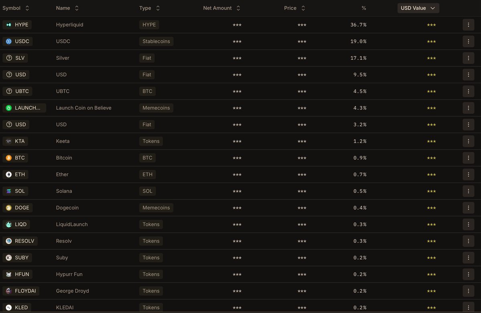
Task: Click the orange Bitcoin logo icon
Action: (x=9, y=158)
